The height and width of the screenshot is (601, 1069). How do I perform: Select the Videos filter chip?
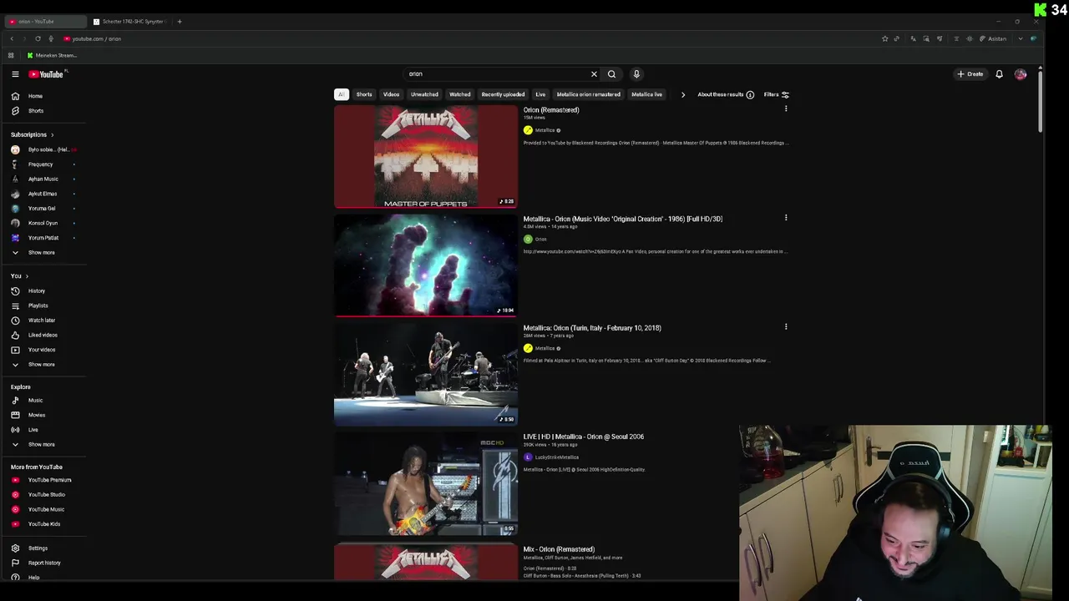(x=391, y=95)
